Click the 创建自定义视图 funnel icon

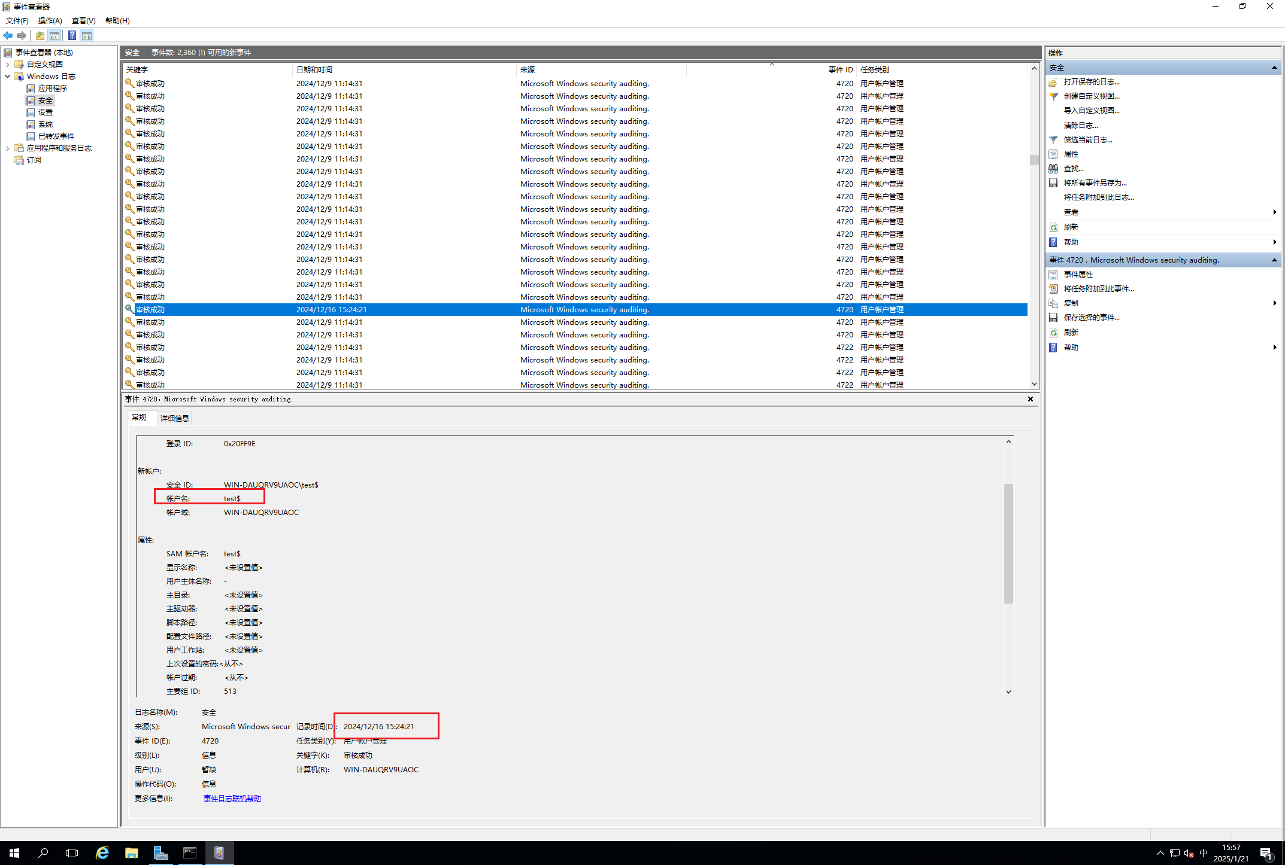1053,96
